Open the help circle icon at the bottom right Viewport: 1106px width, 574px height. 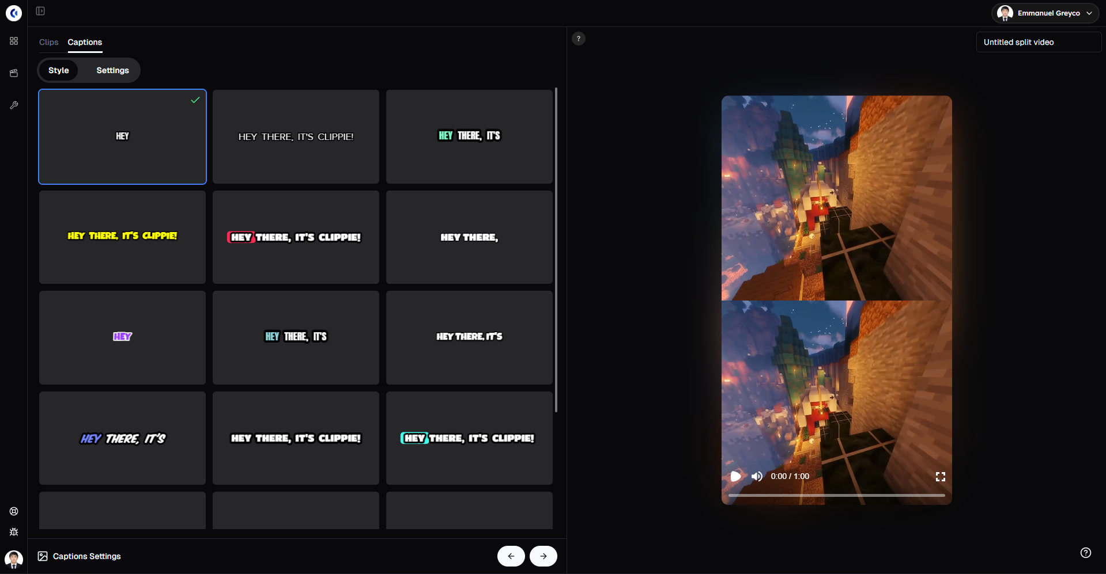(1086, 553)
